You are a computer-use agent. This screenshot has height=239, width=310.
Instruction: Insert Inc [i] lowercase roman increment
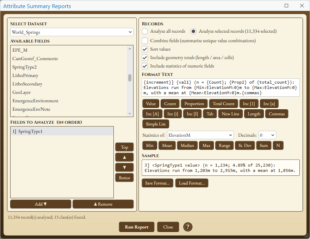coord(173,114)
